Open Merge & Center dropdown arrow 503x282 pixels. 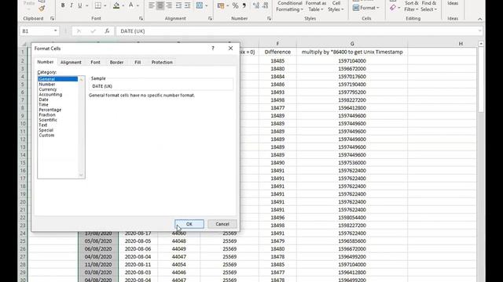point(206,5)
